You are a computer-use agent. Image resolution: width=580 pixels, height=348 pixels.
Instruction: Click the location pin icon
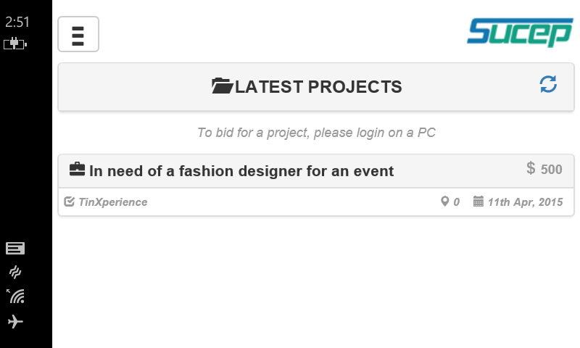click(x=444, y=202)
